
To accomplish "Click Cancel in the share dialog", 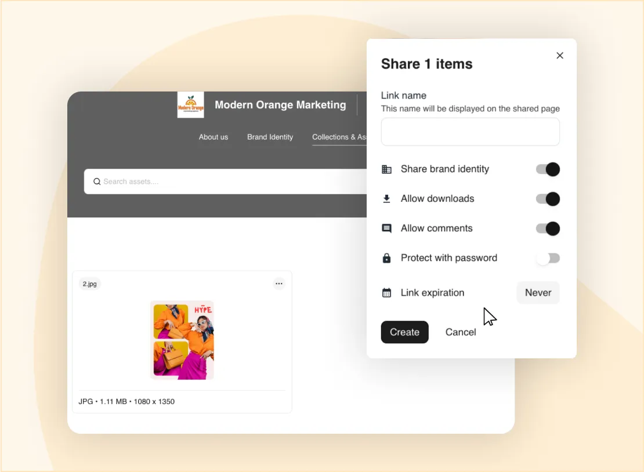I will (461, 332).
